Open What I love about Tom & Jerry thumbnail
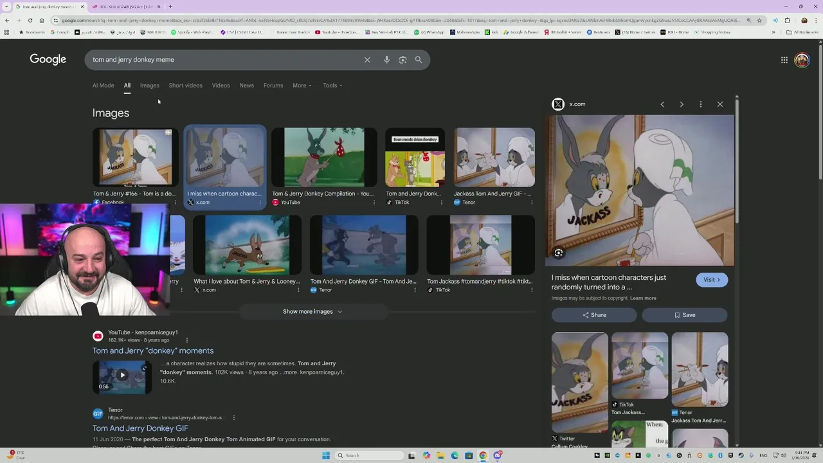This screenshot has width=823, height=463. click(x=247, y=245)
